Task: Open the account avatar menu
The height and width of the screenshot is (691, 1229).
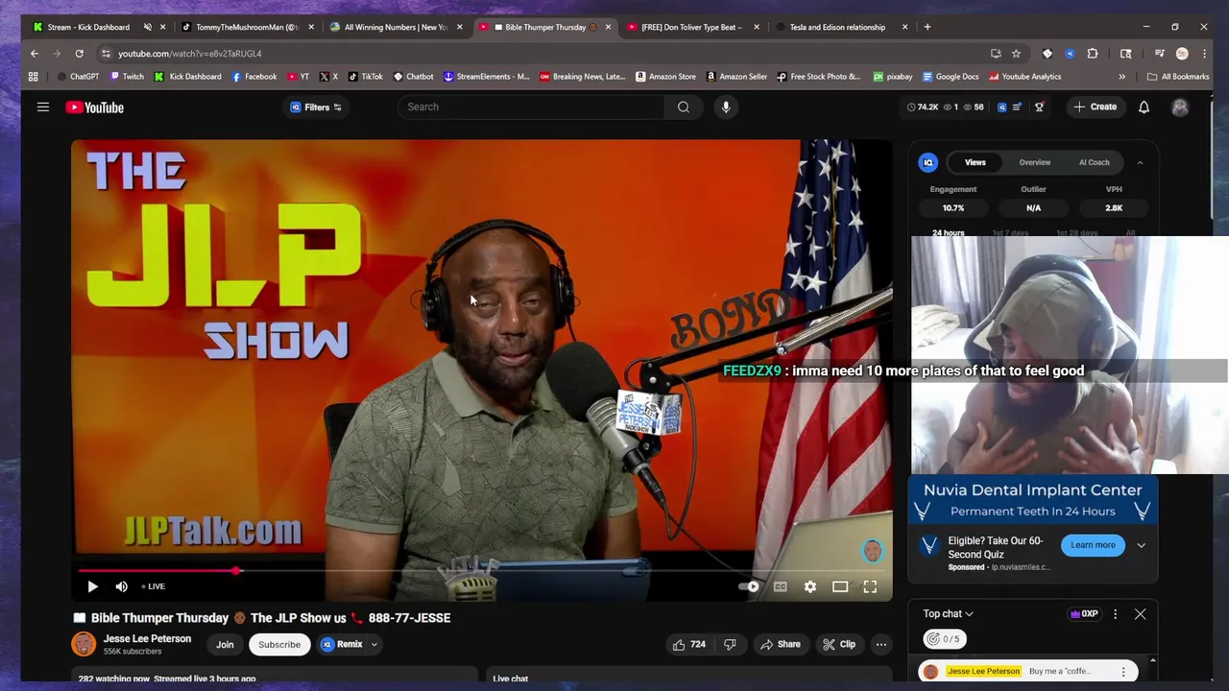Action: tap(1180, 107)
